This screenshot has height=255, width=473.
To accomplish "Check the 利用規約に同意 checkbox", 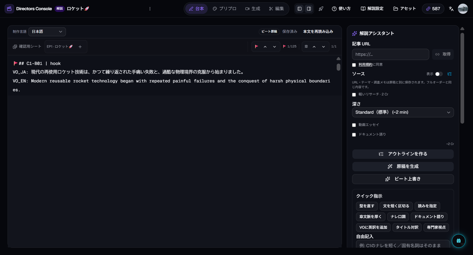I will pos(354,65).
